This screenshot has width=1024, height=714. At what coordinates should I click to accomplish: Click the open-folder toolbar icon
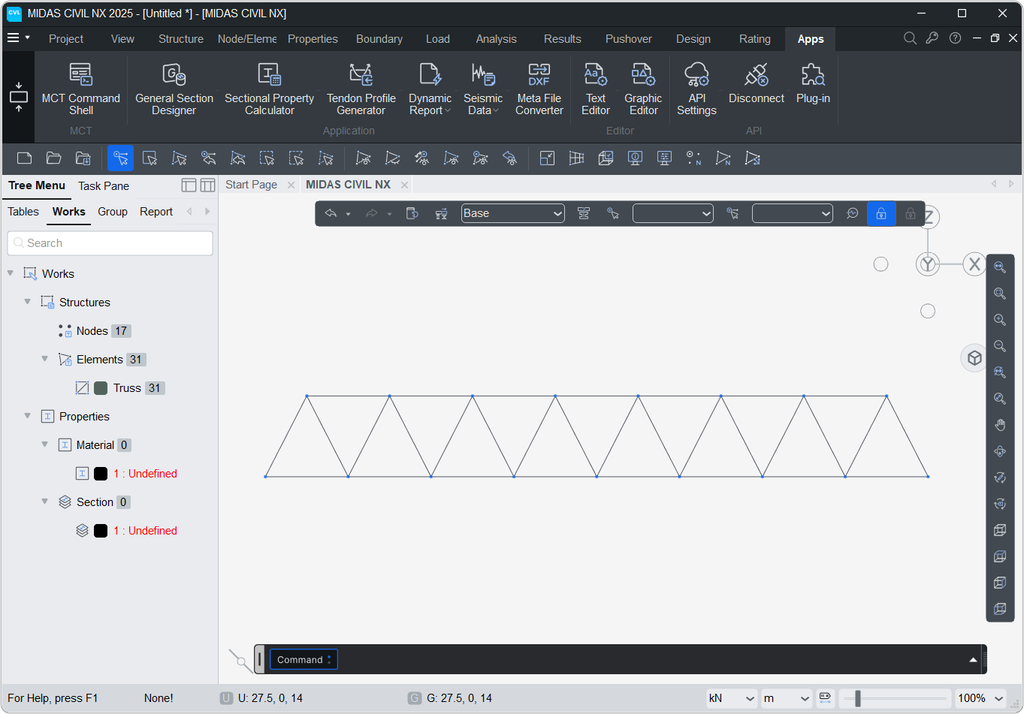pyautogui.click(x=53, y=158)
